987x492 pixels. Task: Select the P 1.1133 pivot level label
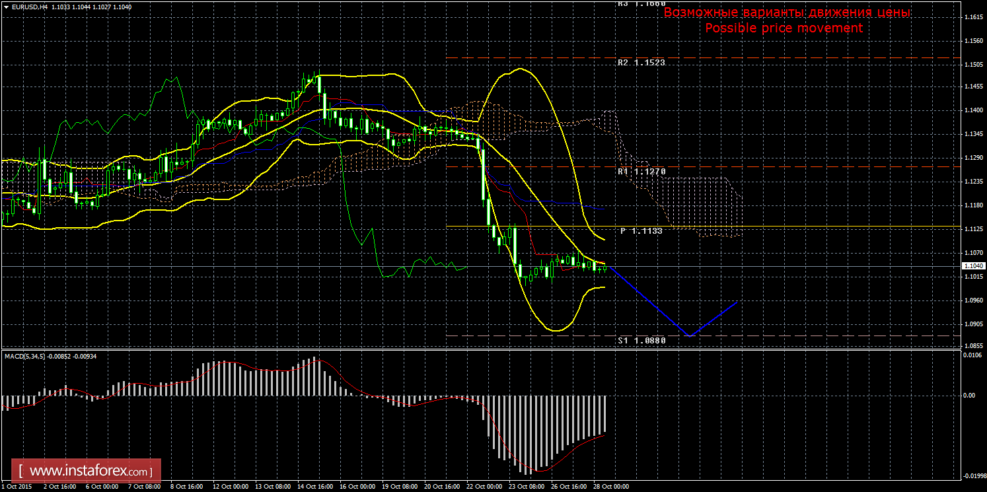[x=641, y=231]
